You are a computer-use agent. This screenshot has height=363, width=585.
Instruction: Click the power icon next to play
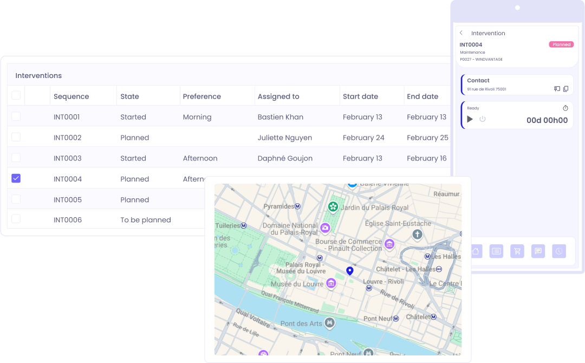tap(483, 119)
